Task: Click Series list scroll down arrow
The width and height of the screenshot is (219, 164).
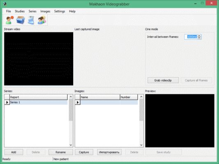Action: [71, 145]
